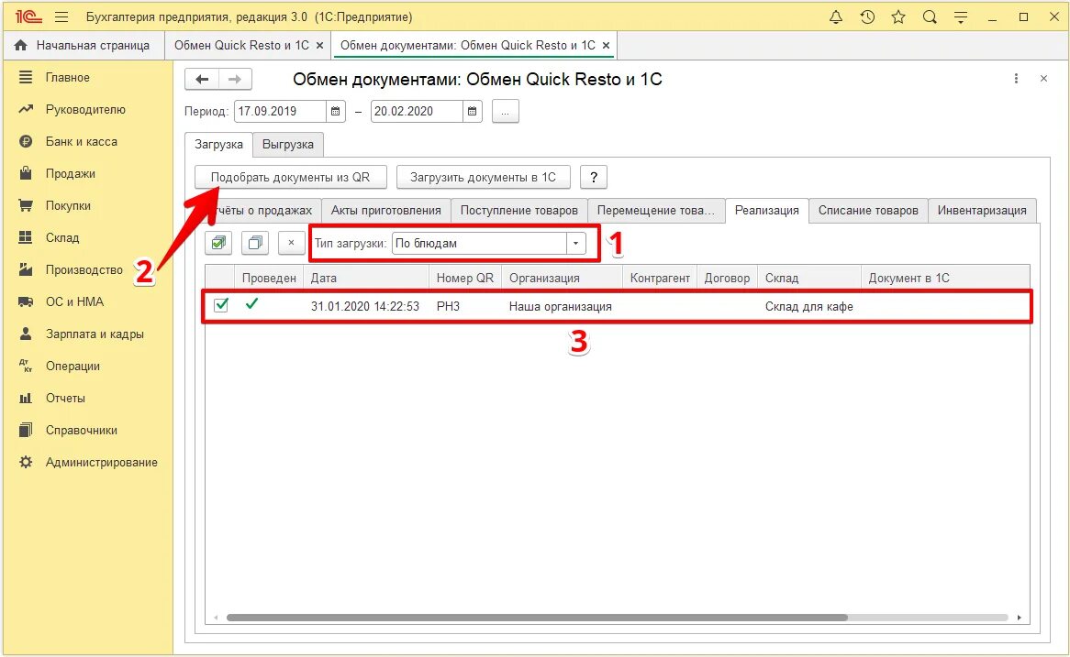Click right arrow of horizontal scrollbar
Image resolution: width=1070 pixels, height=657 pixels.
[x=1019, y=618]
